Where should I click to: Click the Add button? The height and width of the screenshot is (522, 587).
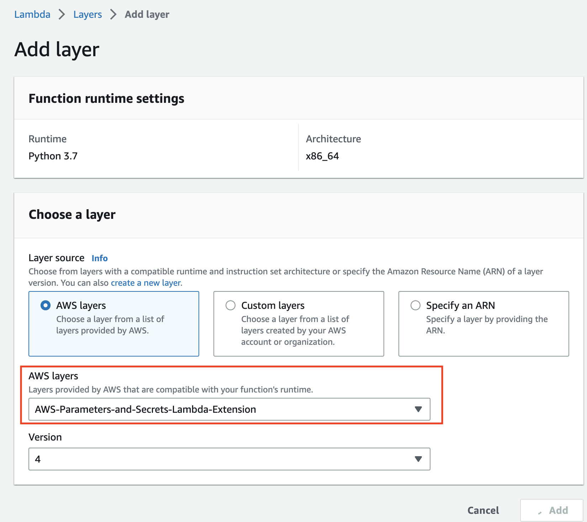(551, 510)
